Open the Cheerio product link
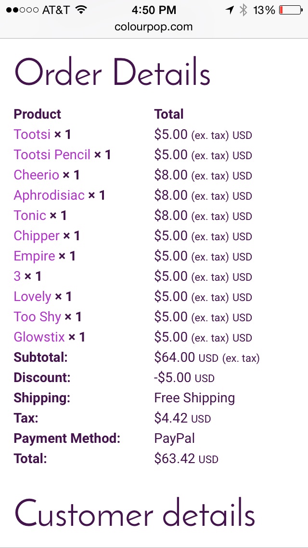 click(36, 175)
